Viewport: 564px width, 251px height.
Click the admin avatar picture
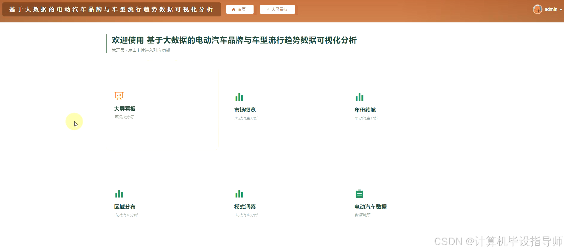pos(538,9)
